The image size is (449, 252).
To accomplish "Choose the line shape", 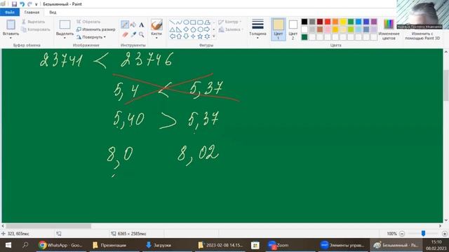I will [x=172, y=22].
